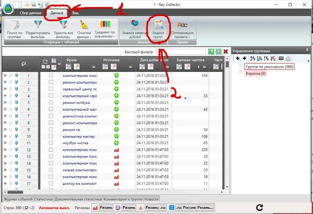Viewport: 313px width, 214px height.
Task: Open Анализ неявных дублей tool
Action: click(x=135, y=29)
